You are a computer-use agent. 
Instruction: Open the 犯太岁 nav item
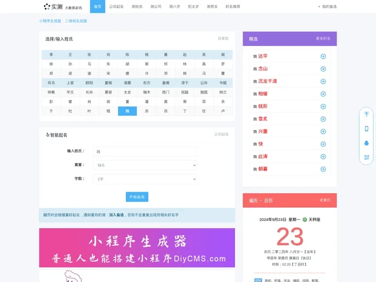coord(193,6)
